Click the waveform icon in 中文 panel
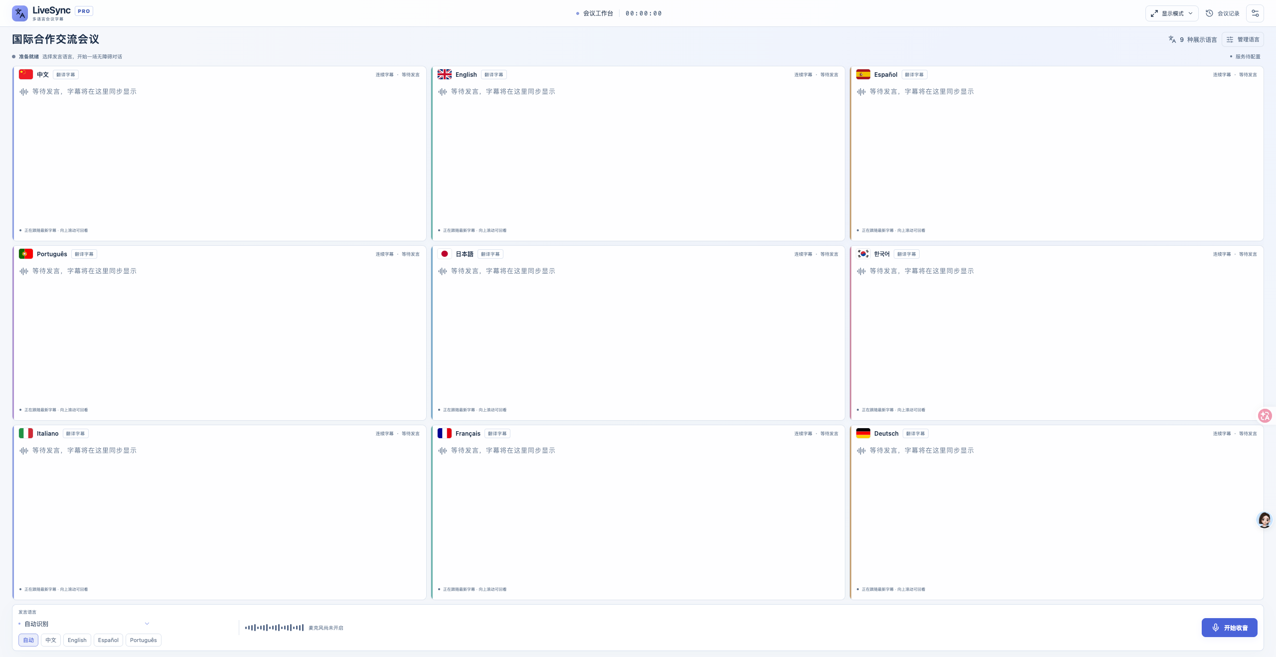1276x657 pixels. click(24, 92)
